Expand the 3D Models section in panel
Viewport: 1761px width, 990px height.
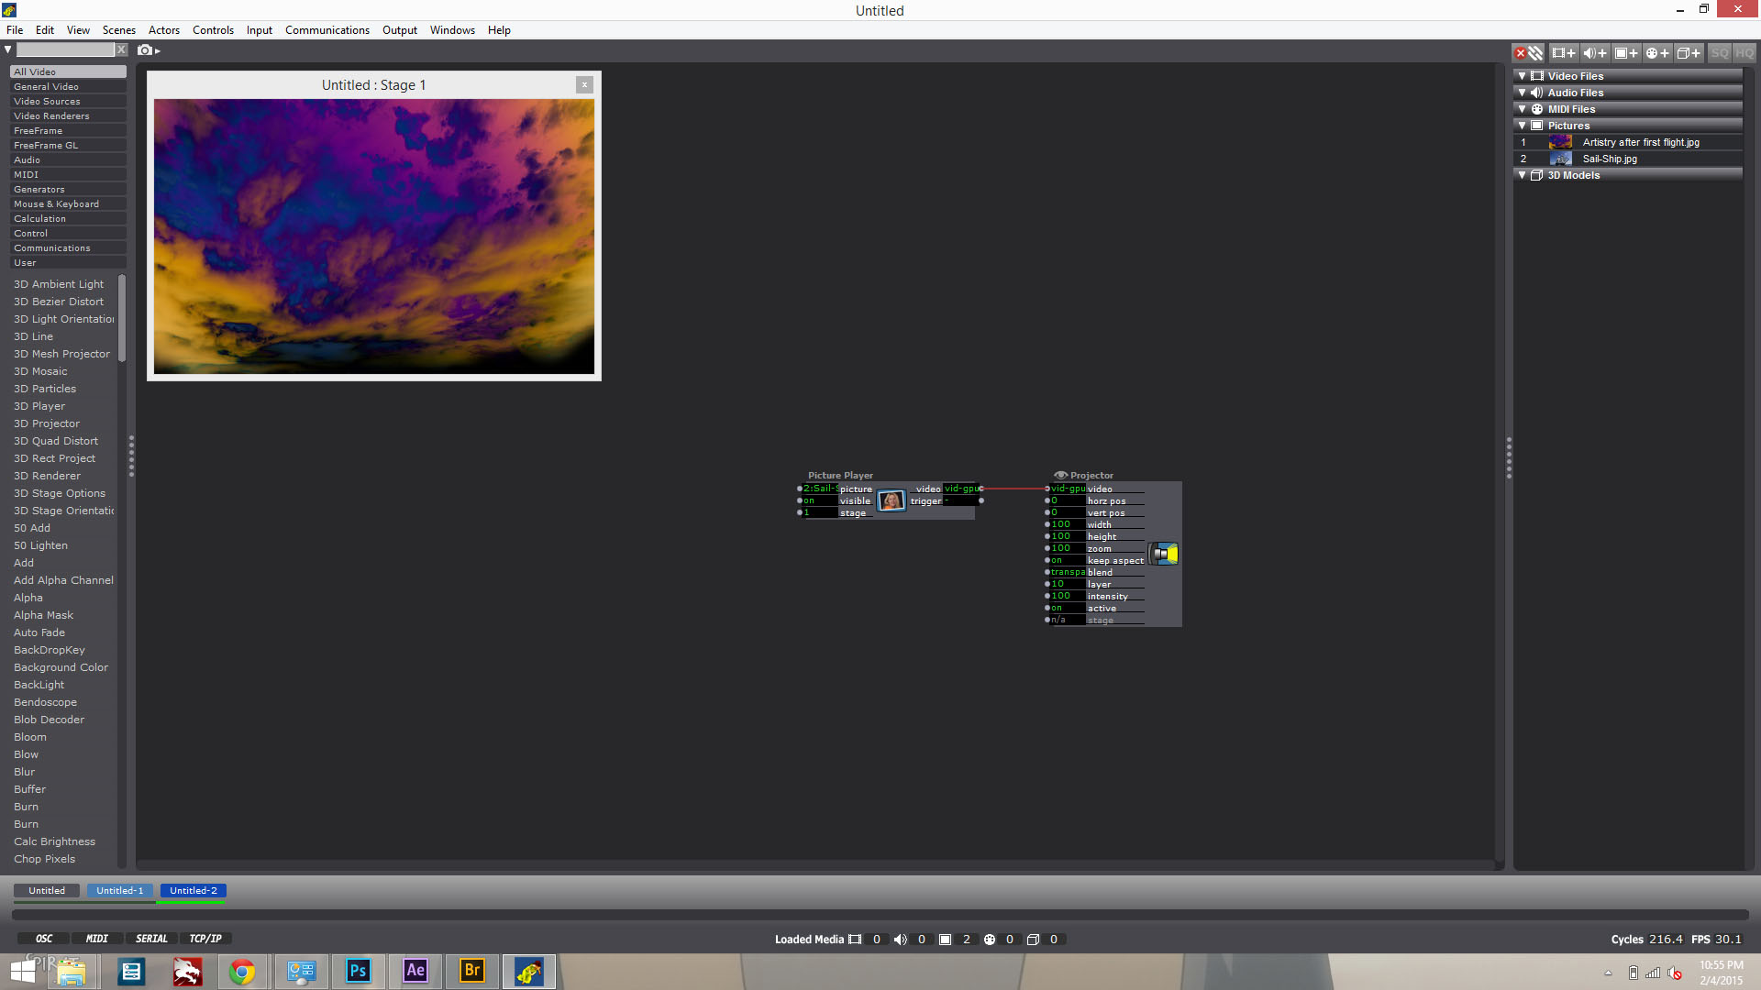pos(1523,174)
